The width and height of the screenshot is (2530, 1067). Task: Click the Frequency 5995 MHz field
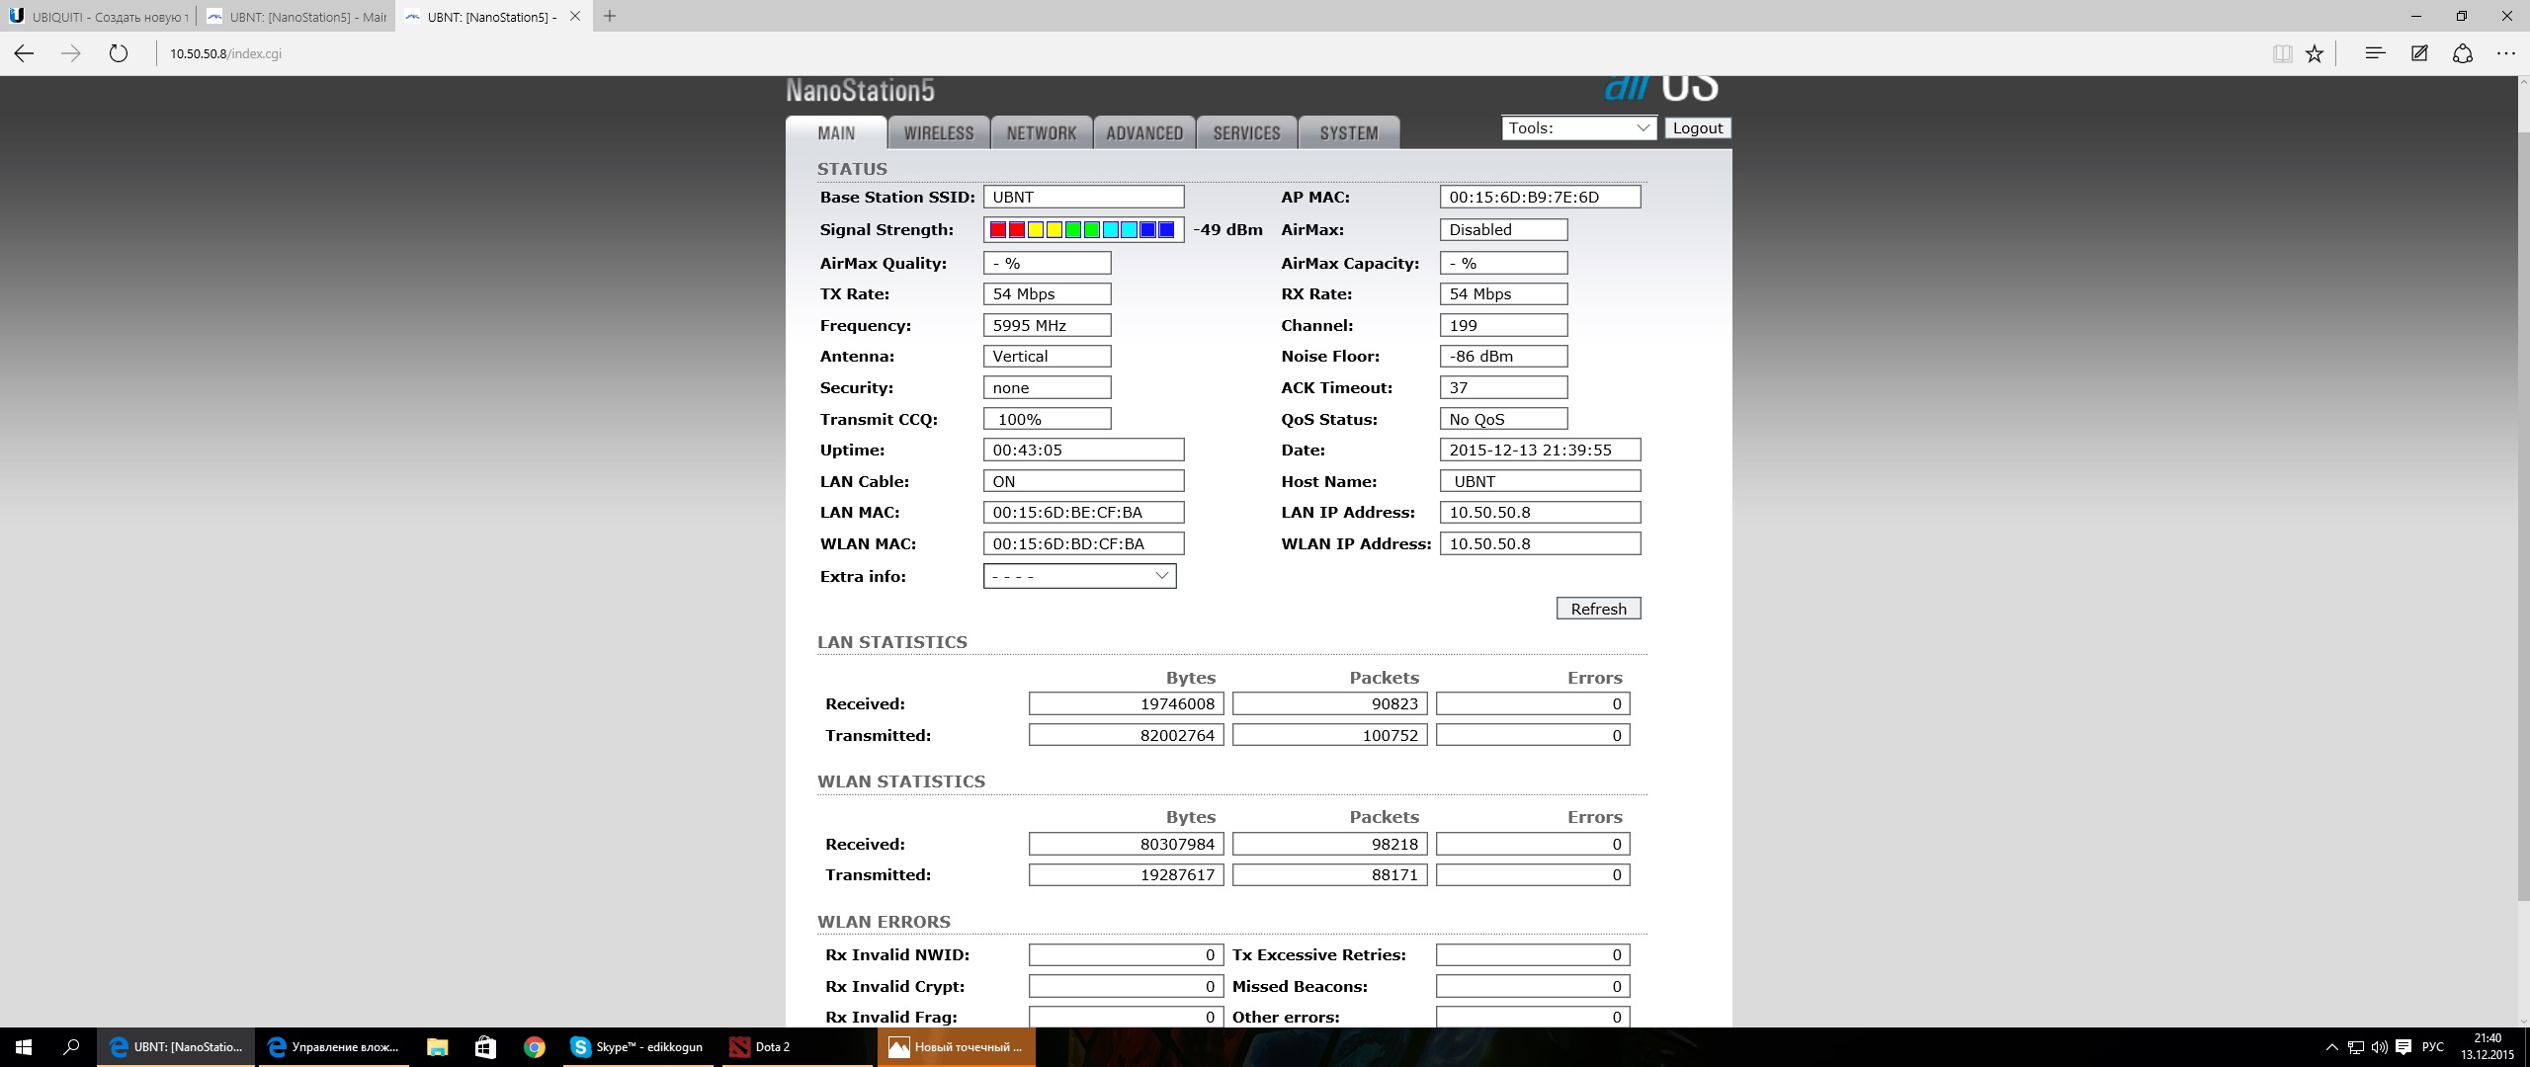coord(1047,325)
